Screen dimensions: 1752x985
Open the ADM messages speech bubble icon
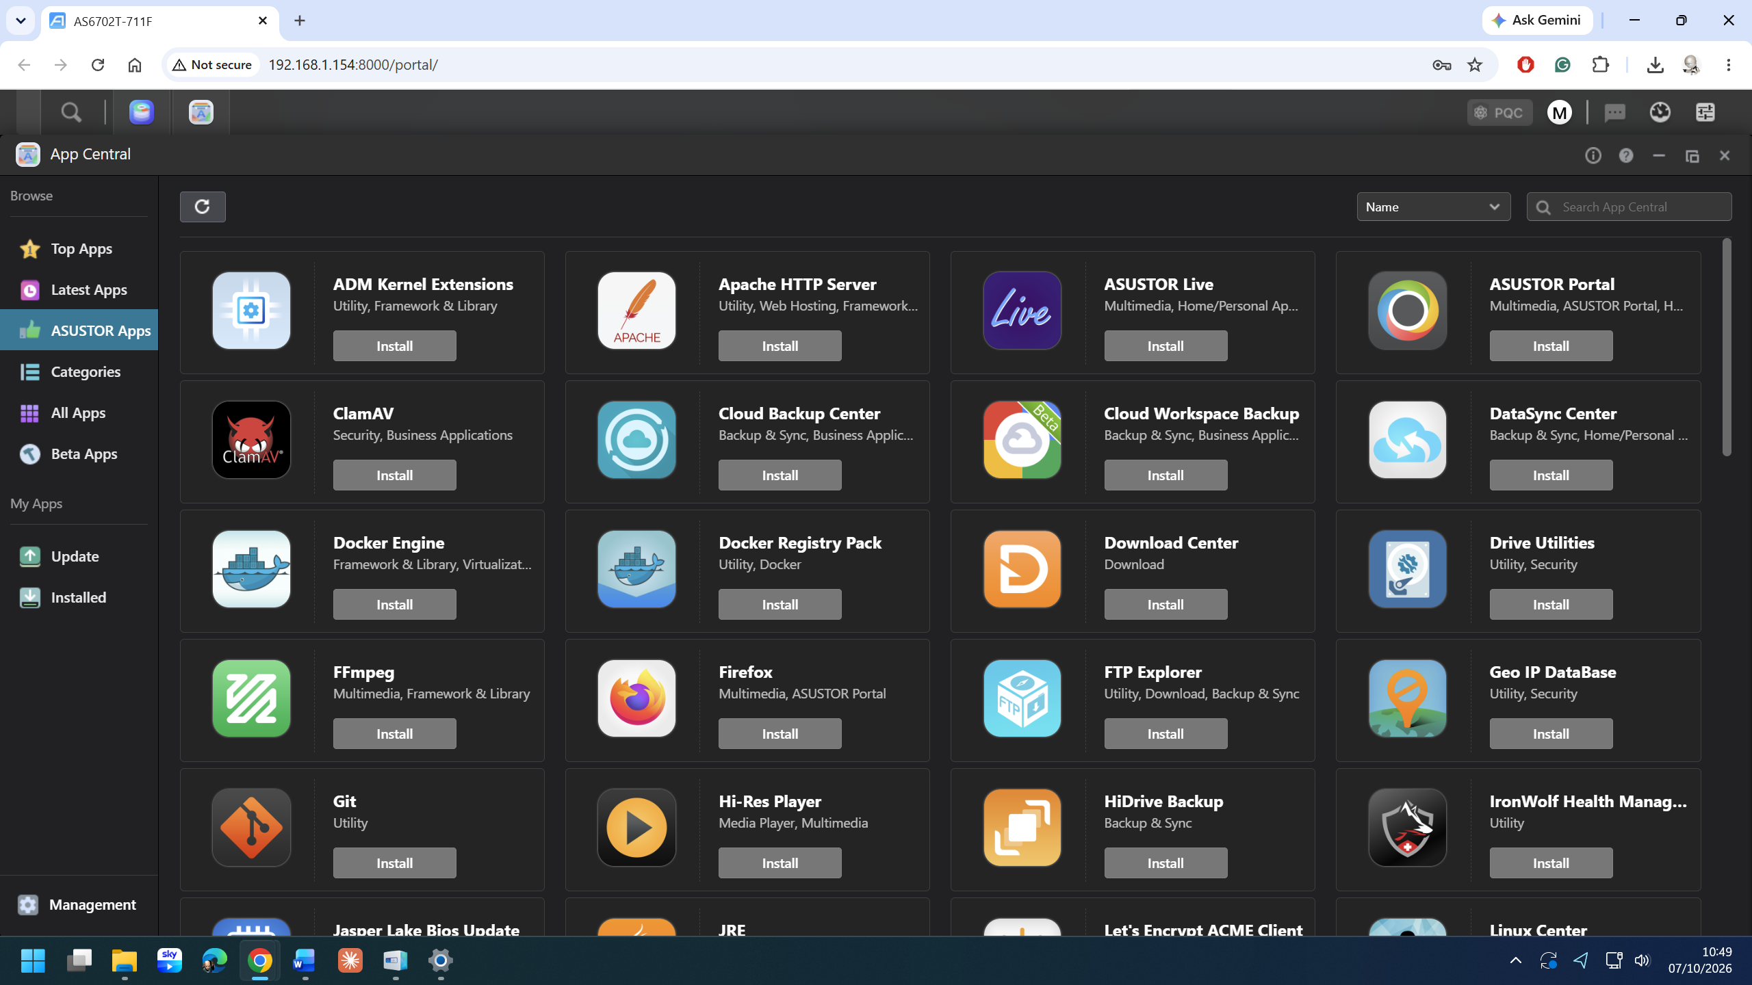pyautogui.click(x=1615, y=112)
